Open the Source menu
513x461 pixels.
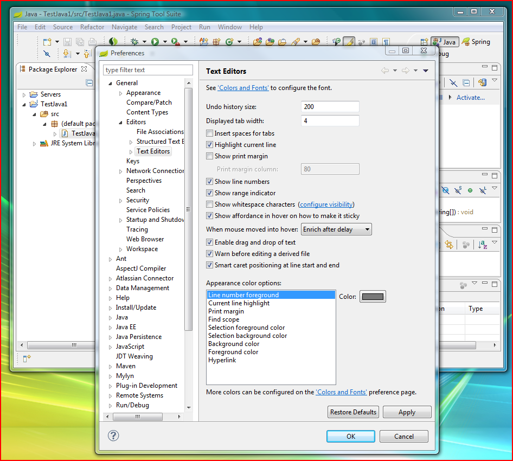point(63,27)
